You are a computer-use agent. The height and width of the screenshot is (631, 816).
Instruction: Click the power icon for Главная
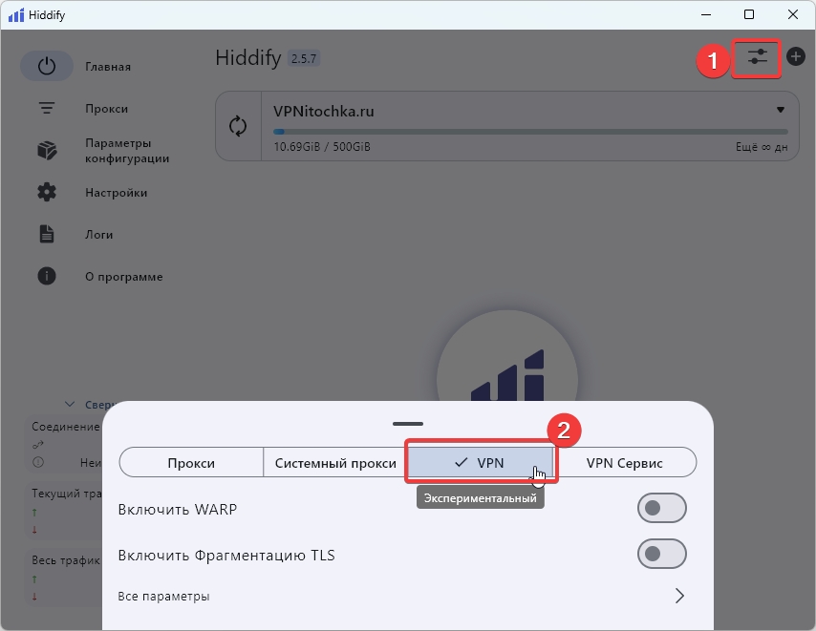click(x=47, y=67)
